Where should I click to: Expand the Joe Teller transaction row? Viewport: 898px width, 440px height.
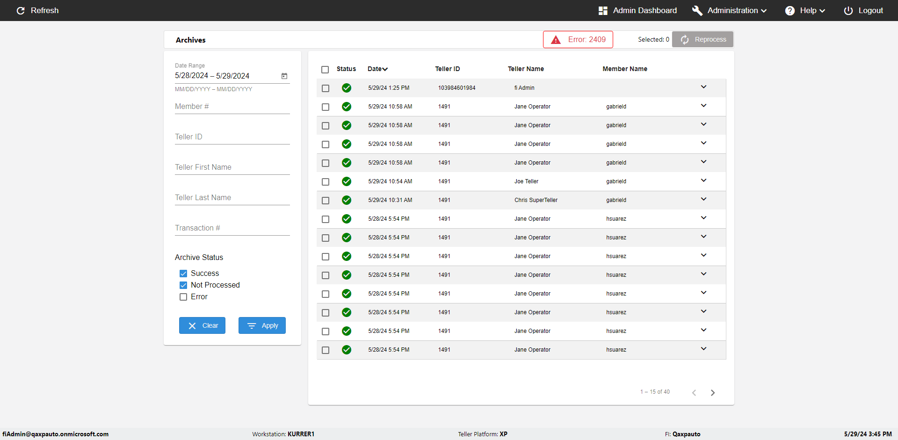pyautogui.click(x=703, y=180)
